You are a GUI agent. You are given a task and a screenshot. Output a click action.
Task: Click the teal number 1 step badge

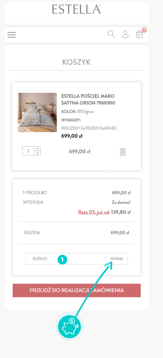click(62, 260)
